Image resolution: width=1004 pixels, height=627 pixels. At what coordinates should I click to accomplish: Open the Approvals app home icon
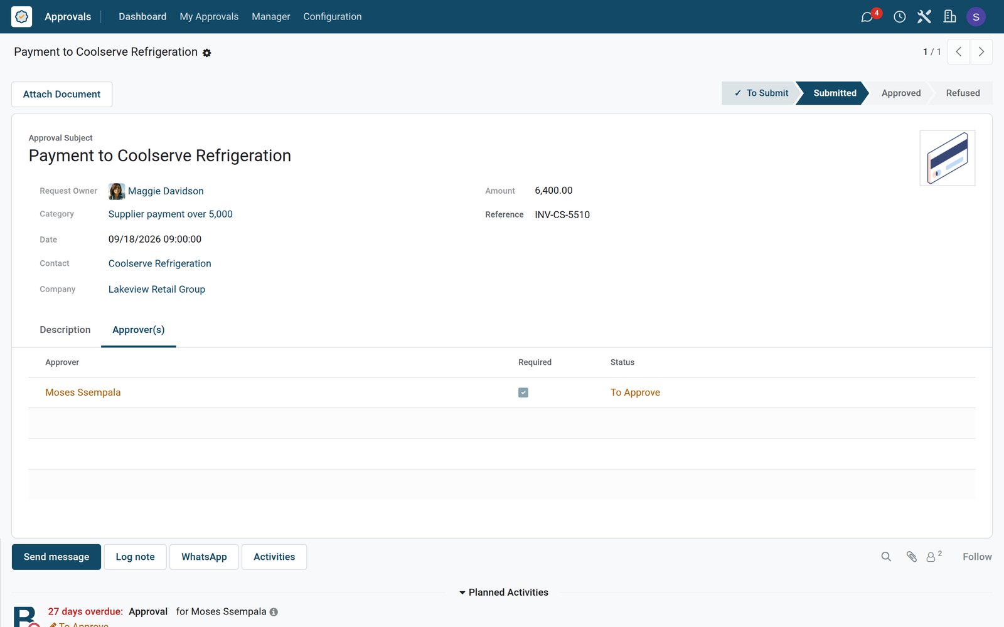pos(21,17)
